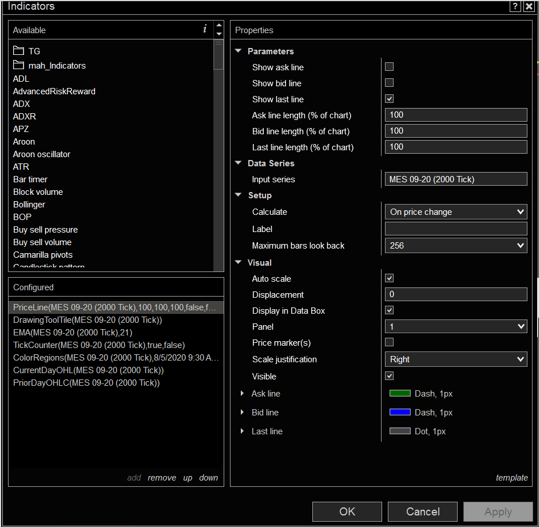Select ADXR in the Available list
The width and height of the screenshot is (540, 528).
[x=25, y=116]
